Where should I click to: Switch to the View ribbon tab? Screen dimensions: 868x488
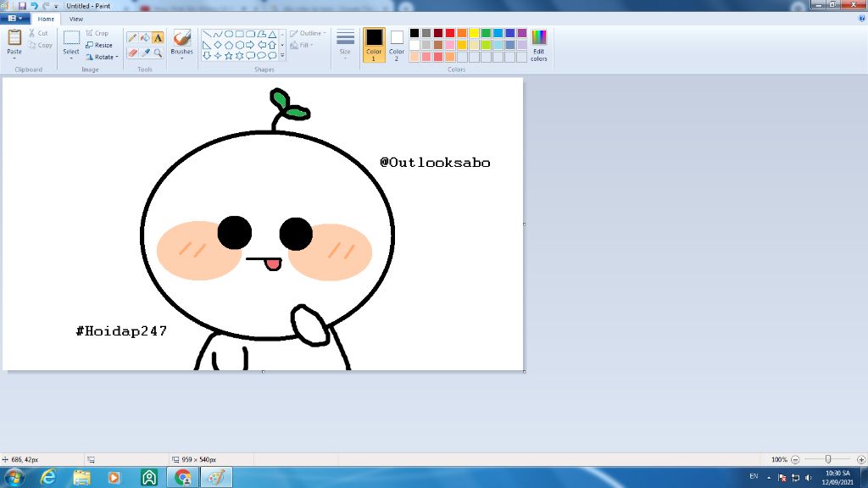pos(76,19)
